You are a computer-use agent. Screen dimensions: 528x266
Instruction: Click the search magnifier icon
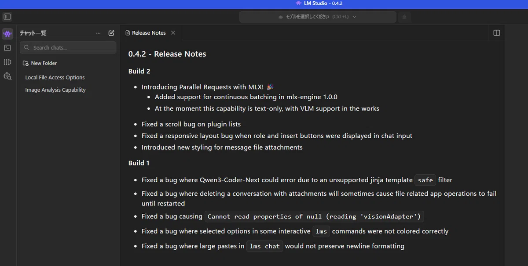point(27,47)
